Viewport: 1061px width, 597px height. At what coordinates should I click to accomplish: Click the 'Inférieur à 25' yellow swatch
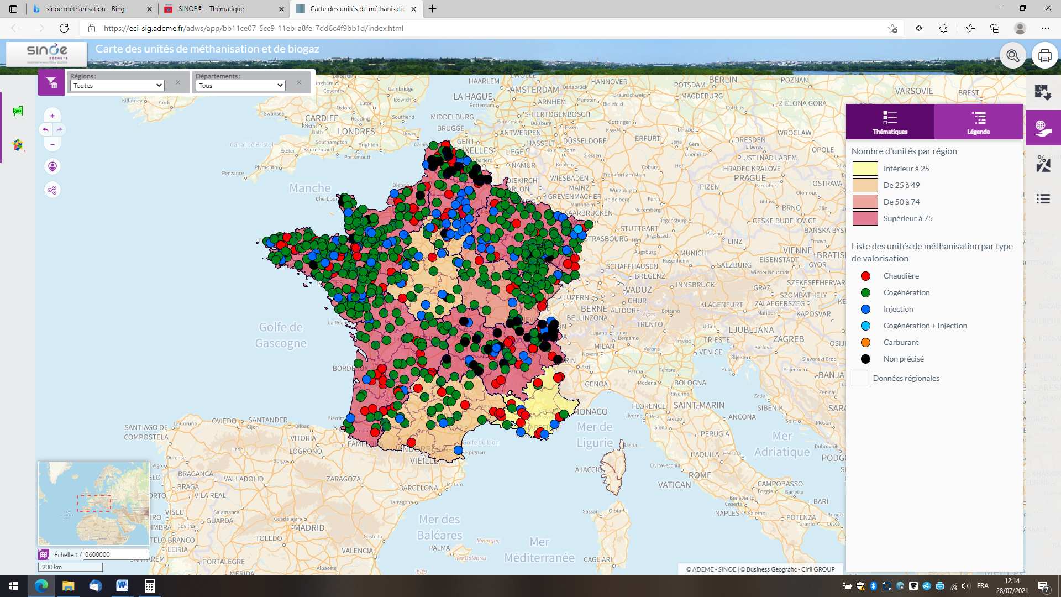(865, 169)
